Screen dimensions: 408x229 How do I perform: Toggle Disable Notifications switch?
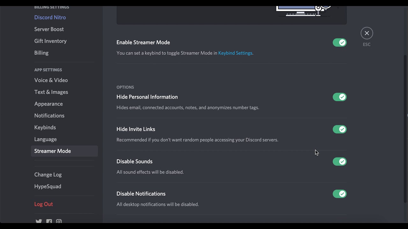coord(339,194)
